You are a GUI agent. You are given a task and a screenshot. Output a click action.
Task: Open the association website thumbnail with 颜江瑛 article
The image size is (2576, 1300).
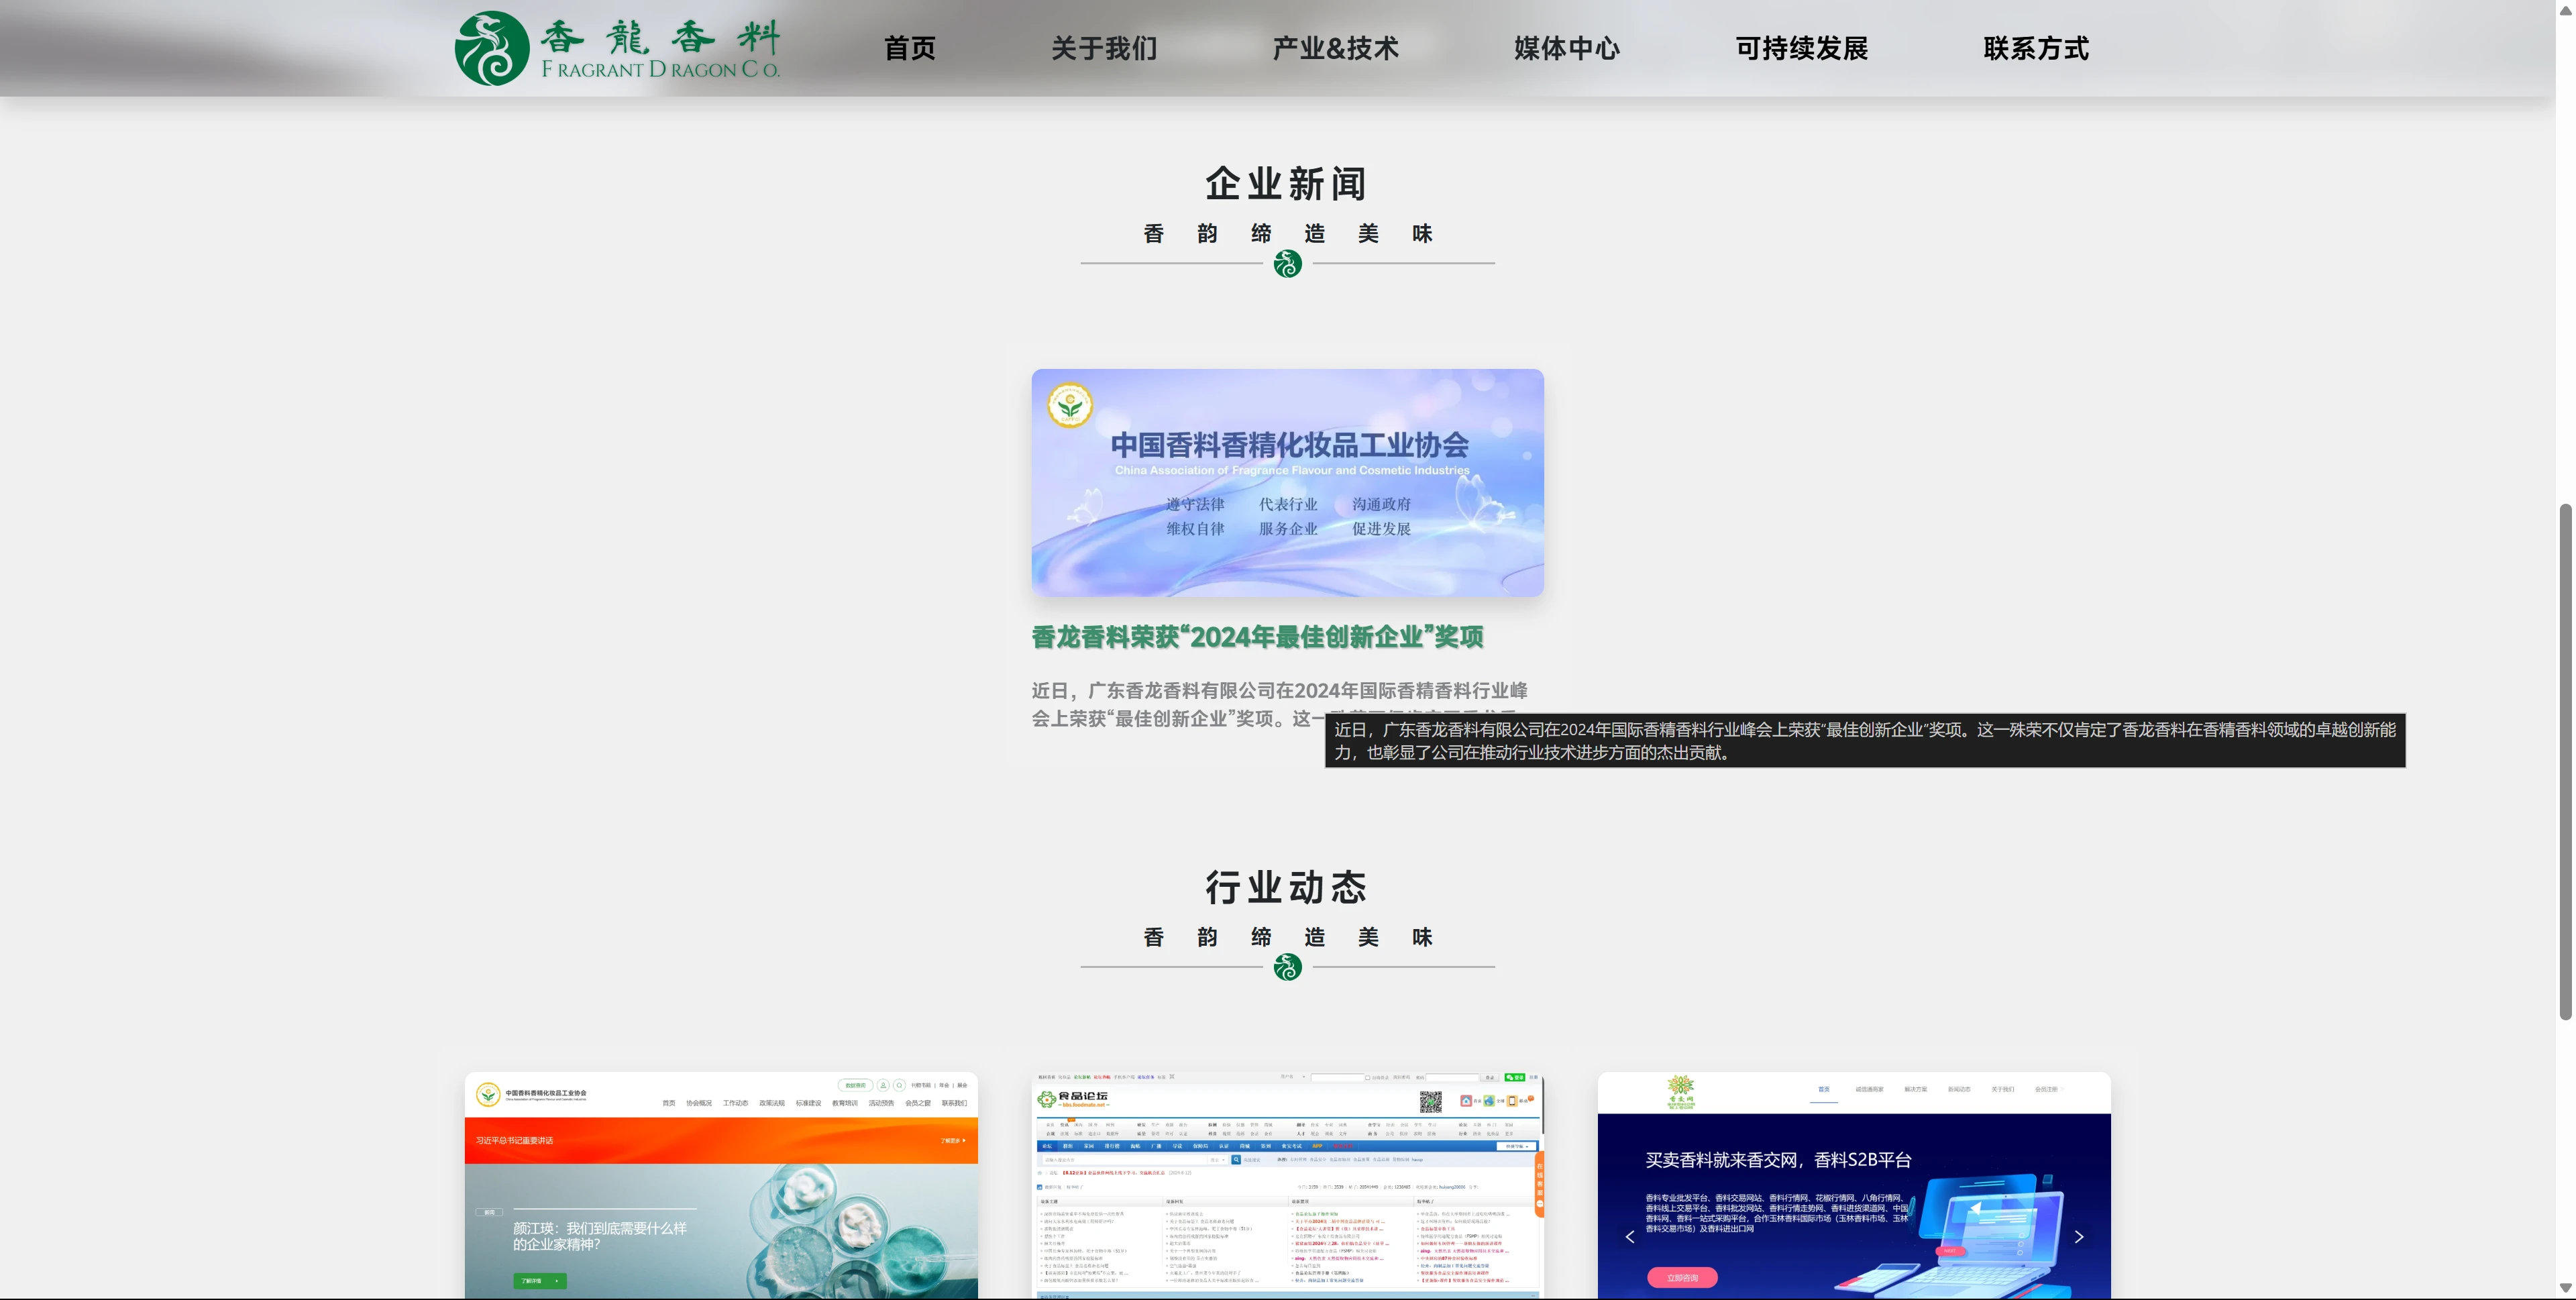point(721,1185)
